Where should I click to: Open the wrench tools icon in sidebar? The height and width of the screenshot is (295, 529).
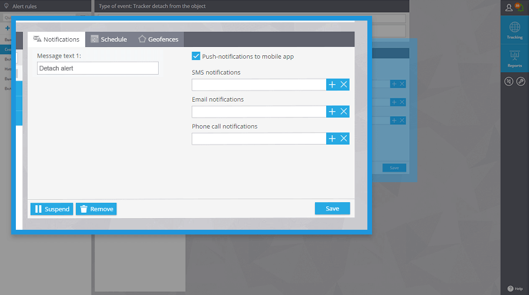(x=521, y=81)
